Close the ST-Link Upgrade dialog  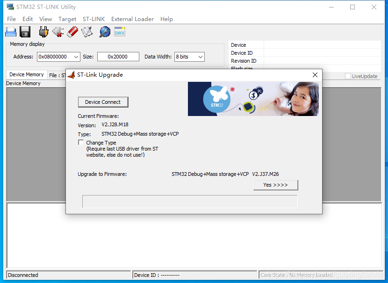coord(315,75)
